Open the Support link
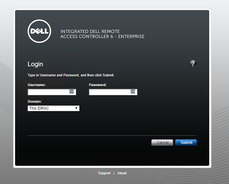The height and width of the screenshot is (184, 229). [x=104, y=173]
